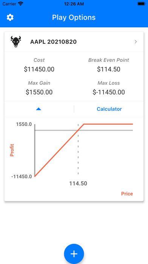Select the AAPL 20210820 title

click(x=54, y=42)
